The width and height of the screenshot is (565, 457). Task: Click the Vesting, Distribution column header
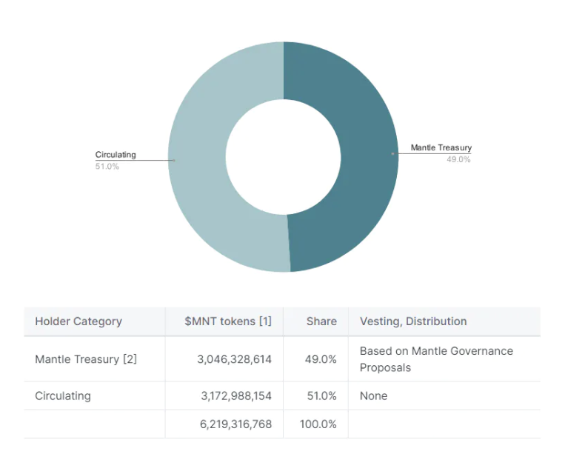click(413, 321)
